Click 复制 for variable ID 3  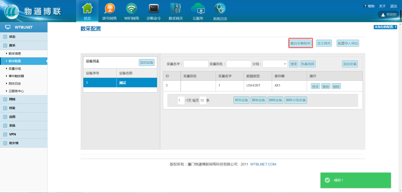[326, 86]
